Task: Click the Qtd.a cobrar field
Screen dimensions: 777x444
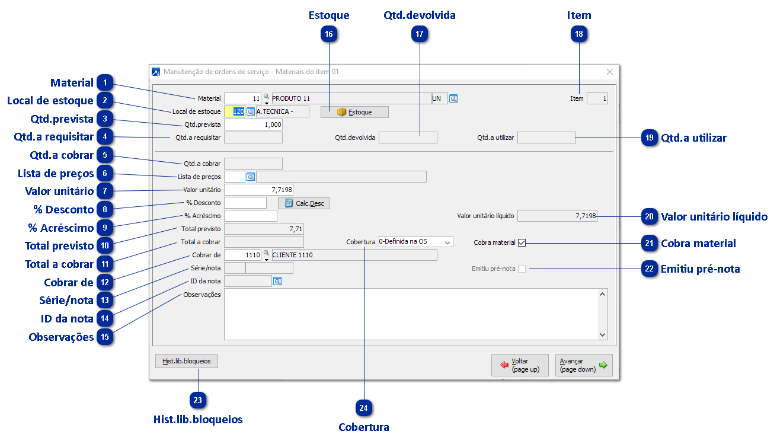Action: coord(253,164)
